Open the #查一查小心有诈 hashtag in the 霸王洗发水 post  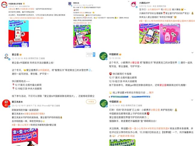20,125
